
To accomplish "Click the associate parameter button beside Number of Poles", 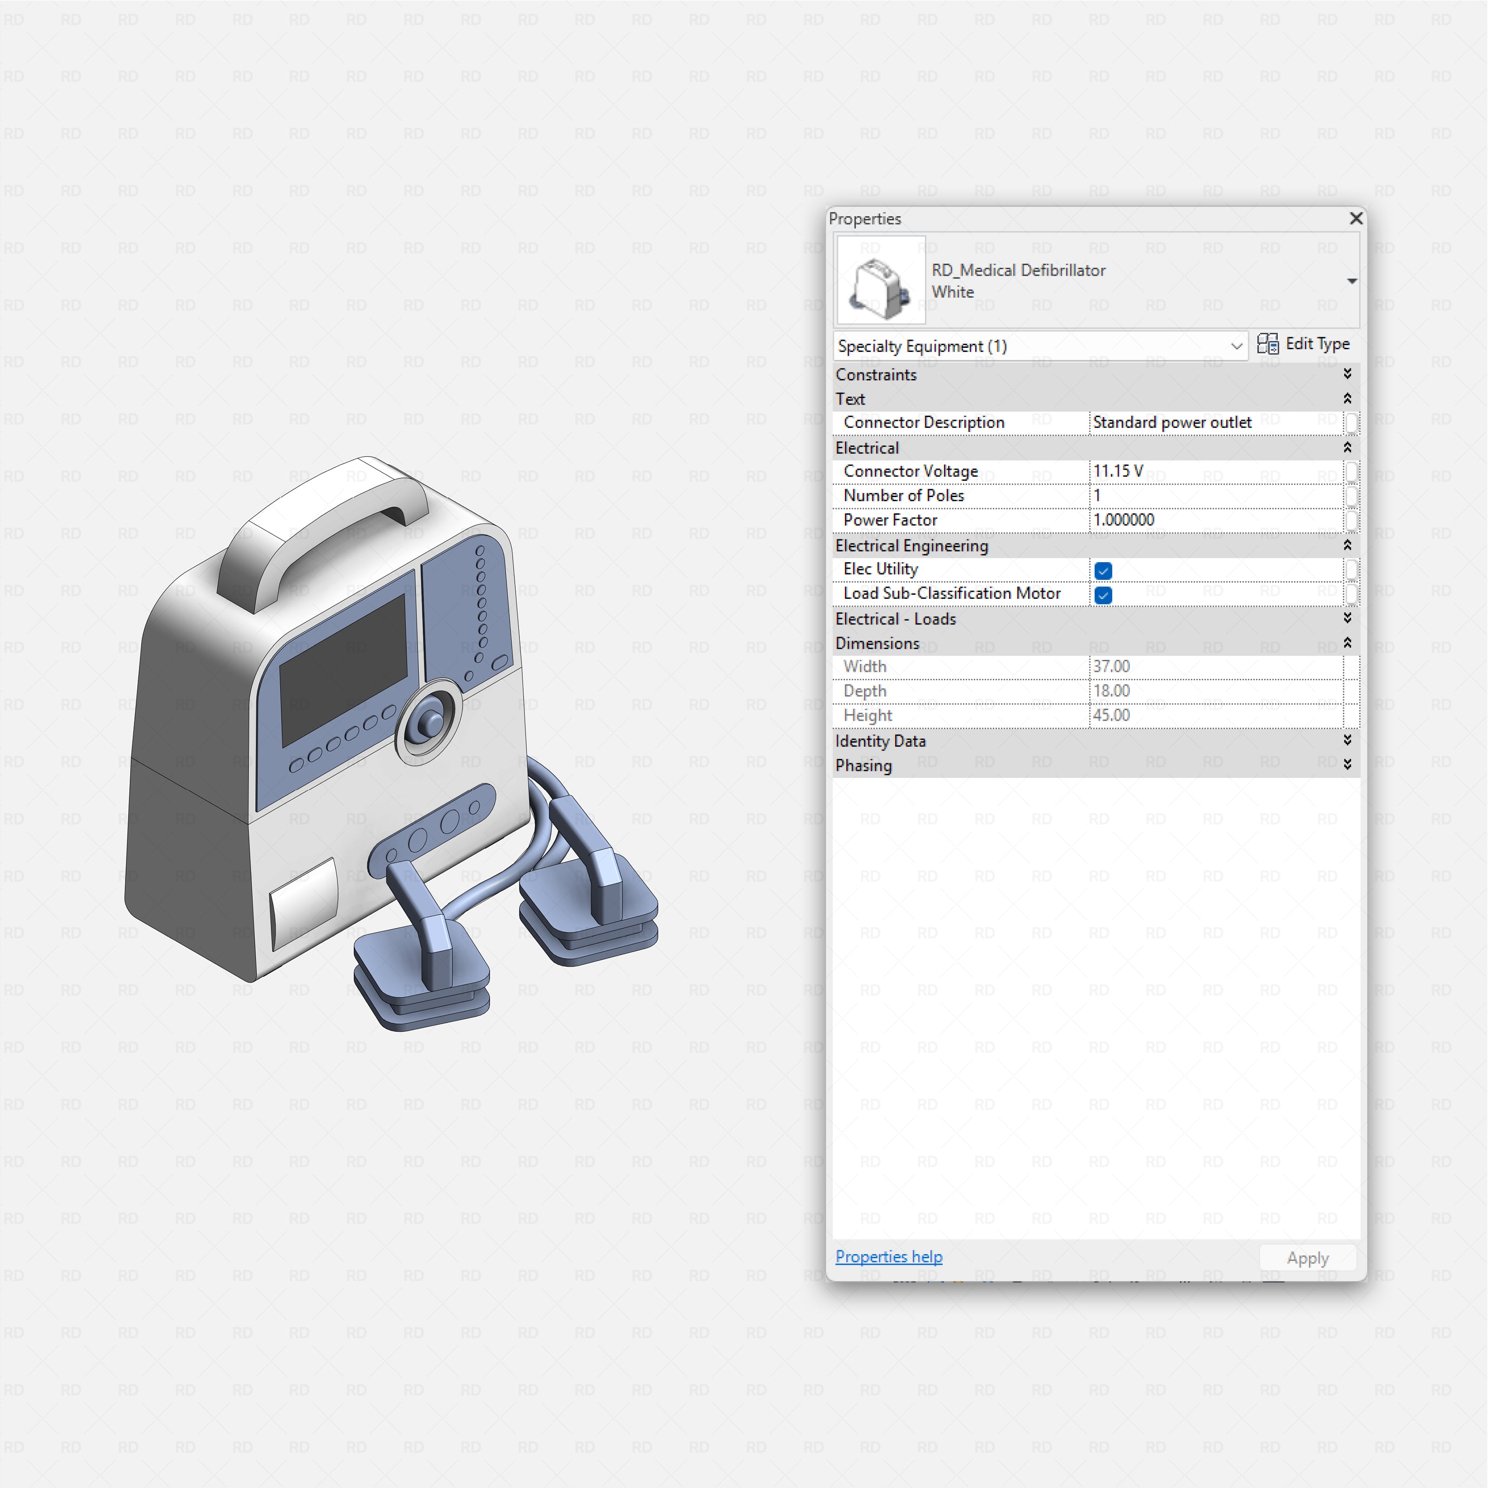I will click(x=1352, y=495).
